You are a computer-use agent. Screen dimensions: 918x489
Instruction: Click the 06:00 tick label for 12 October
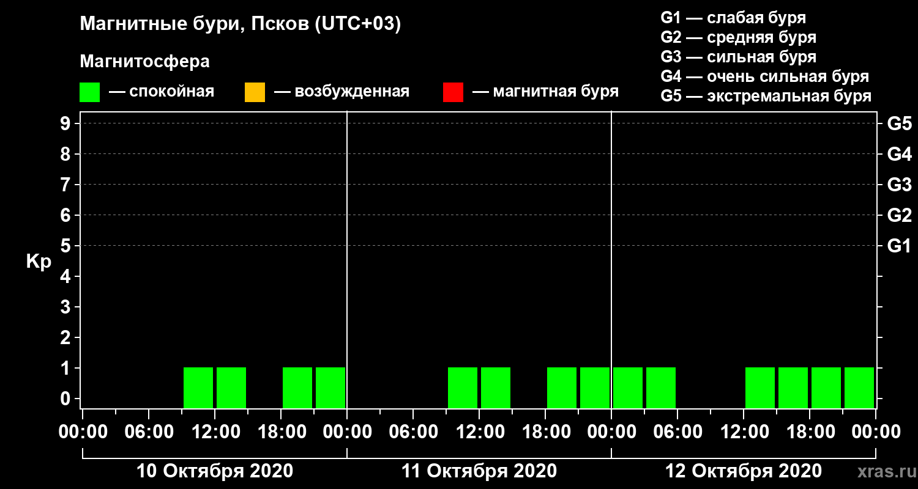coord(677,432)
